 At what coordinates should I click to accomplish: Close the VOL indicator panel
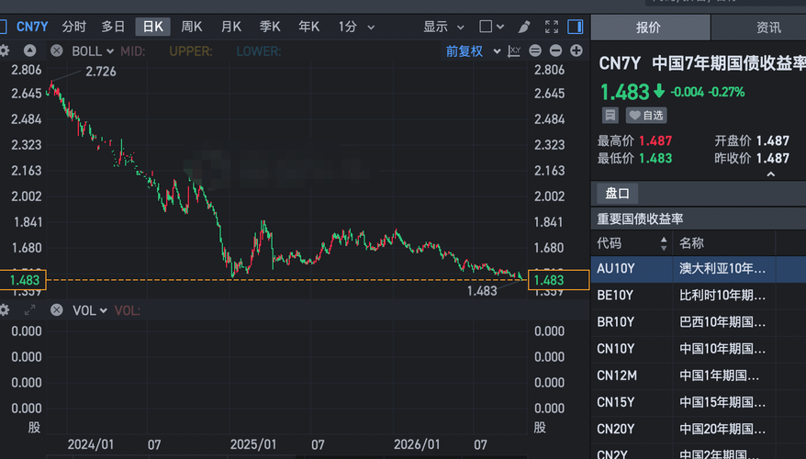57,310
